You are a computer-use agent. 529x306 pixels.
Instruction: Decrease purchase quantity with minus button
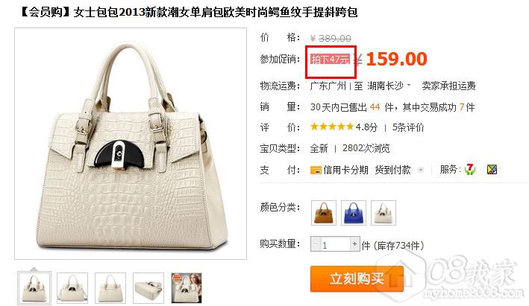tap(316, 243)
